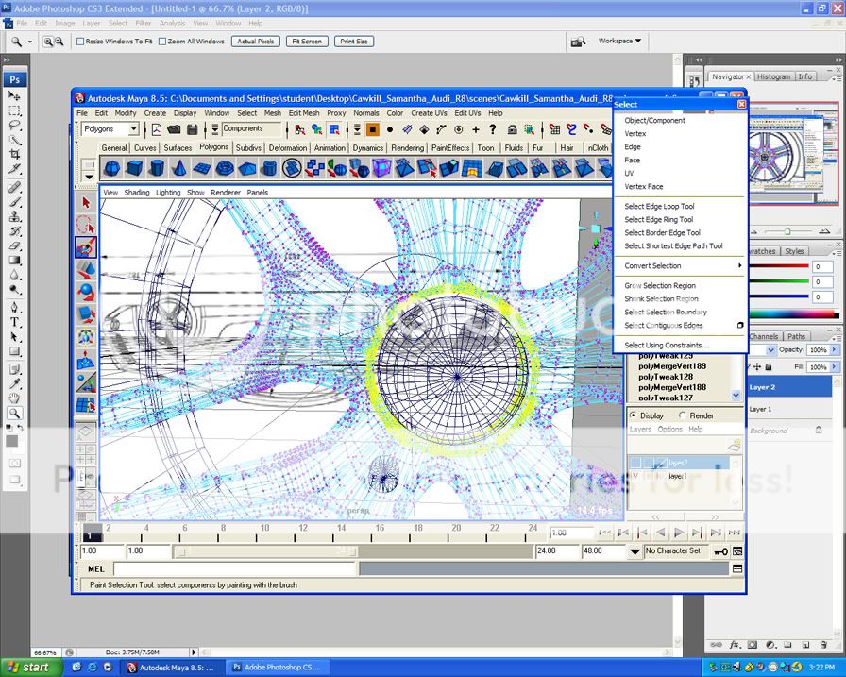Viewport: 846px width, 677px height.
Task: Click the Fit Screen button
Action: point(307,42)
